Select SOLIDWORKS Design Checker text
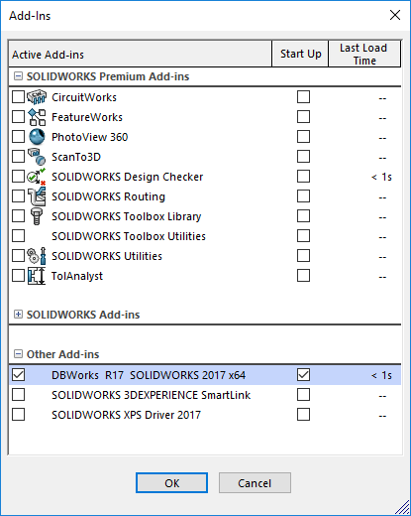Screen dimensions: 411x516 coord(127,177)
